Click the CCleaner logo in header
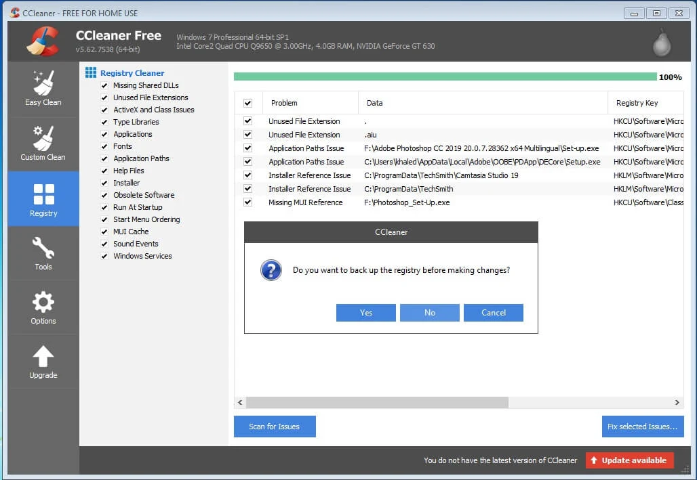The image size is (697, 480). point(43,41)
